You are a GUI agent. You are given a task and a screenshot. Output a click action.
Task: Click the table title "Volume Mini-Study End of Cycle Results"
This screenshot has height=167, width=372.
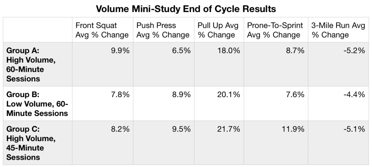coord(186,8)
